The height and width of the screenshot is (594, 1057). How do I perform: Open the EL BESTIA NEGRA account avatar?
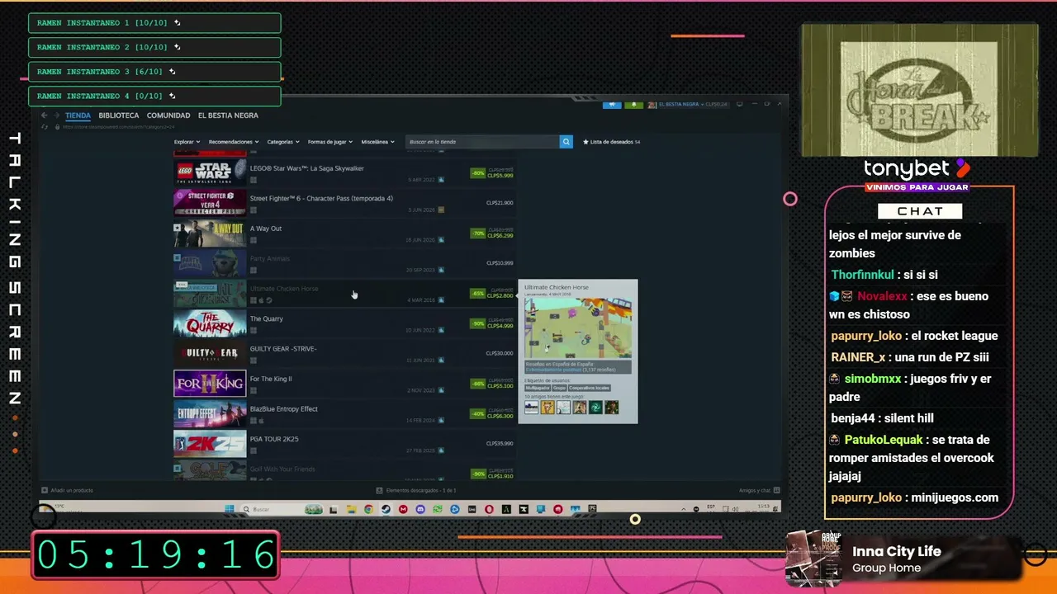[652, 105]
